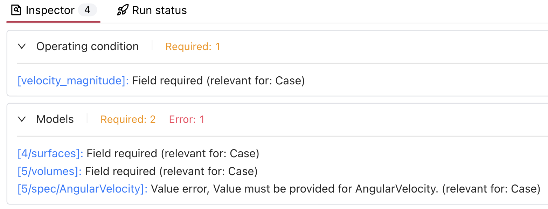This screenshot has height=209, width=548.
Task: Click the Operating condition section header
Action: 87,46
